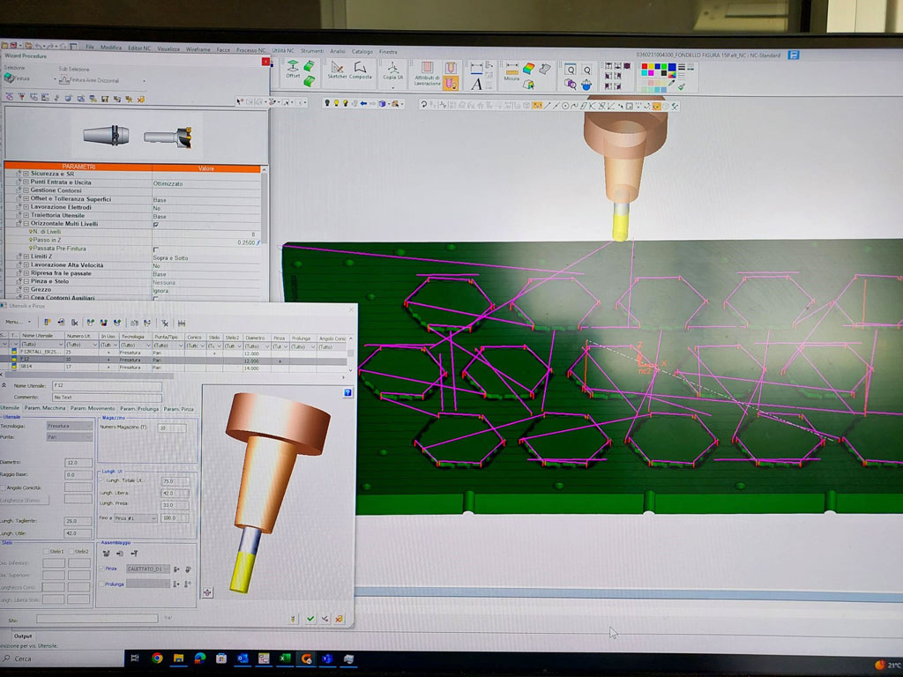
Task: Toggle the Stelo2 checkbox
Action: tap(71, 552)
